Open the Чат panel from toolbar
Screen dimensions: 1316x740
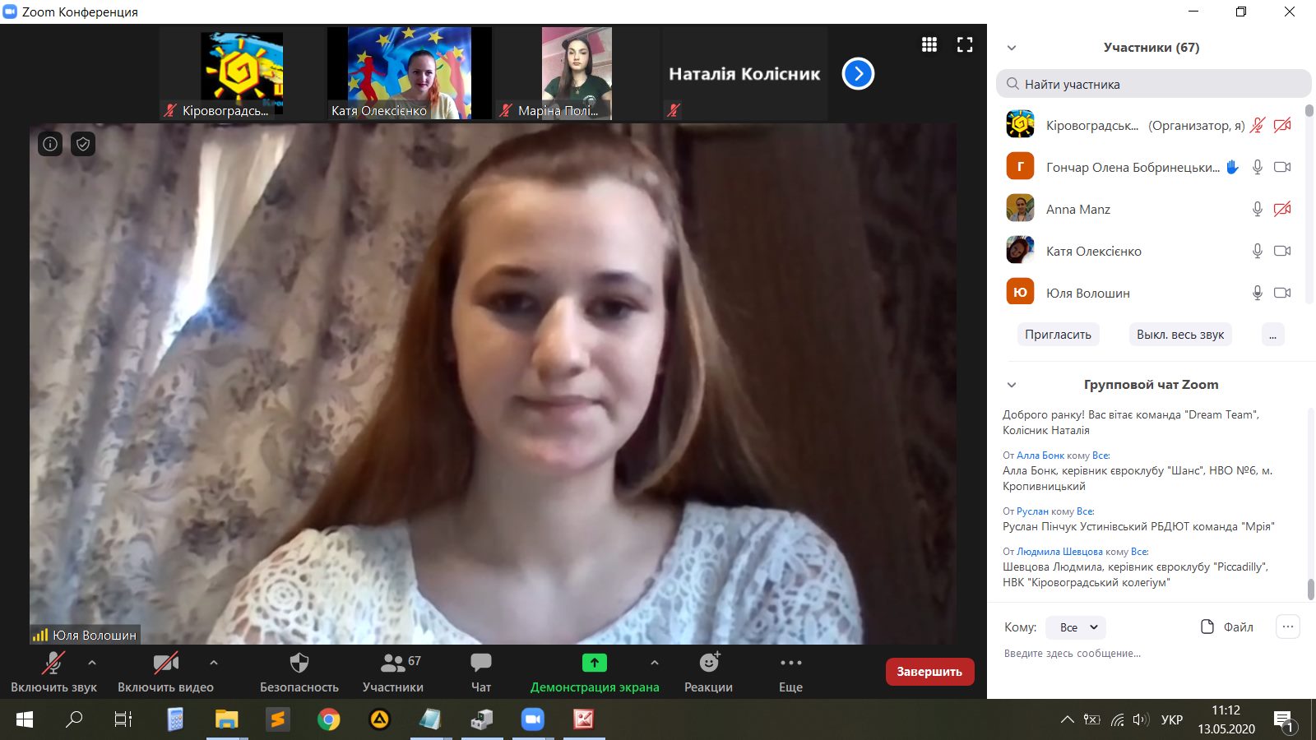click(481, 672)
